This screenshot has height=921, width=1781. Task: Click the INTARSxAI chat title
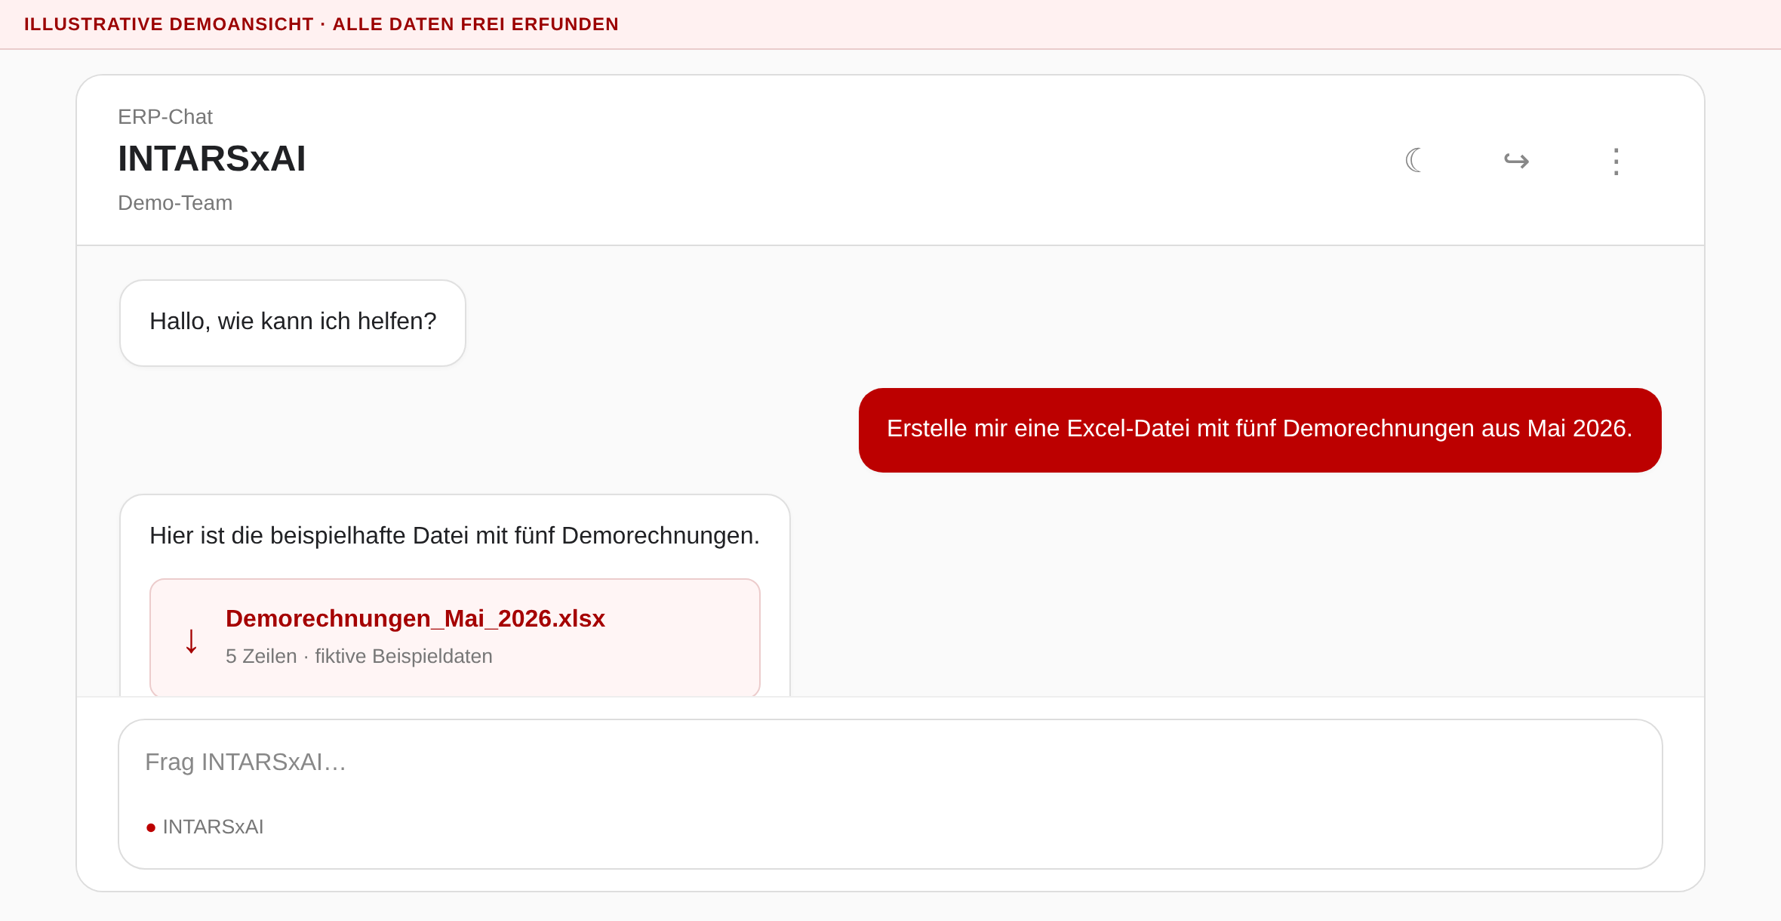click(x=212, y=159)
